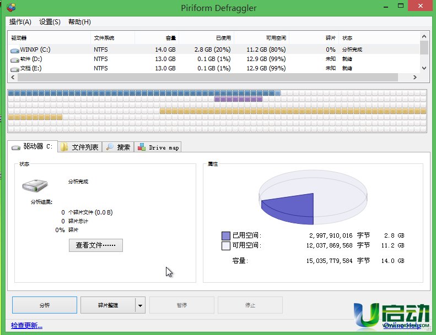436x335 pixels.
Task: Click the 分析完成 status in C: row
Action: [x=352, y=50]
